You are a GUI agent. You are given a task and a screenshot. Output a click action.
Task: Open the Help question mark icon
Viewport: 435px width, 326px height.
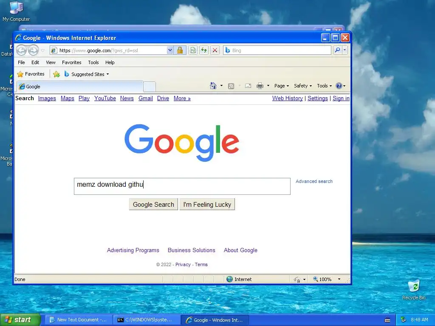[x=339, y=86]
